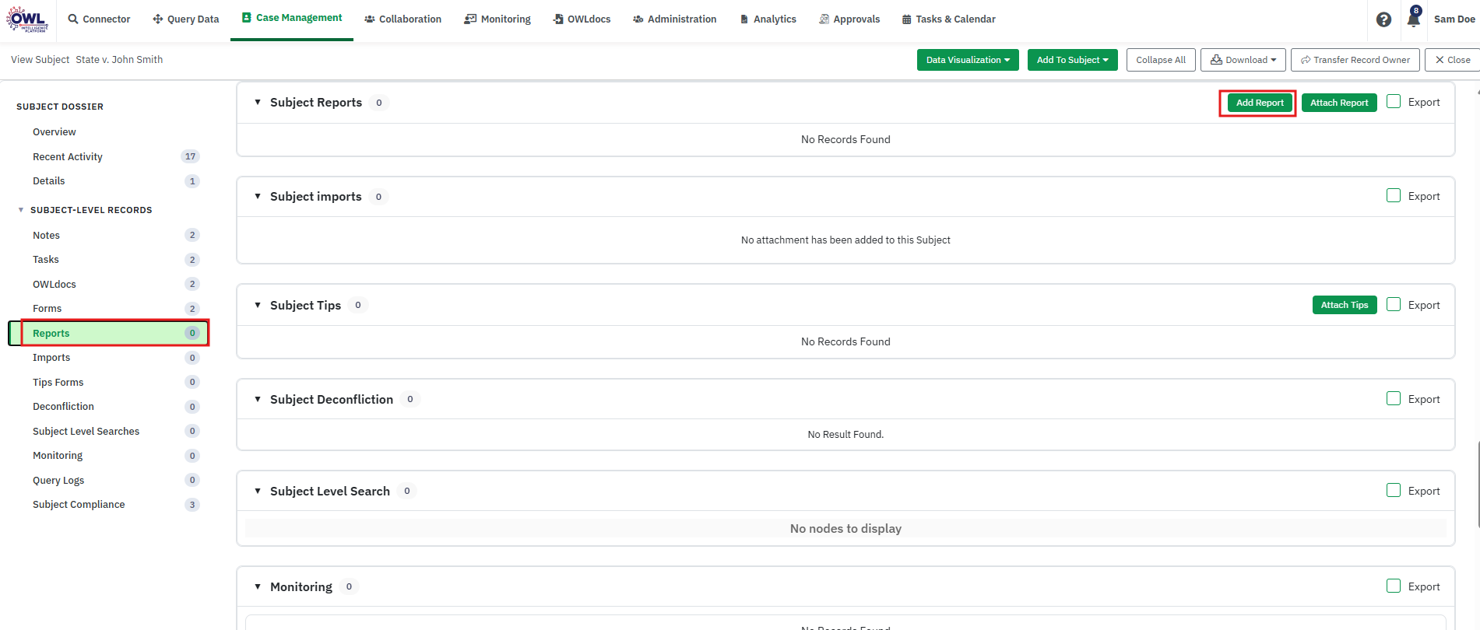Open the Connector search tab
The height and width of the screenshot is (630, 1480).
point(99,19)
